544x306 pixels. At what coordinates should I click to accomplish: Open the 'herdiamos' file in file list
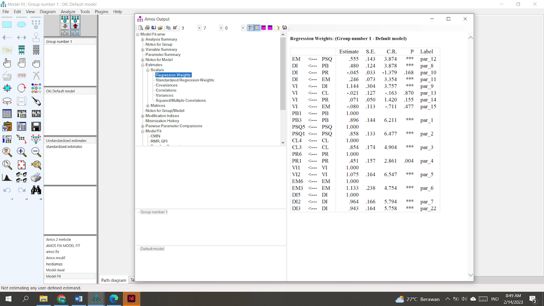pos(54,264)
